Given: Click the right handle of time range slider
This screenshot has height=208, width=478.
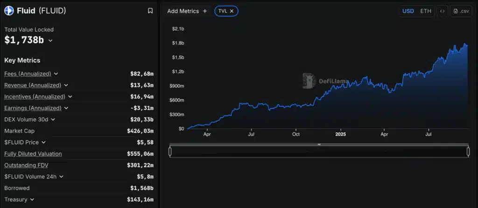Looking at the screenshot, I should [x=468, y=152].
